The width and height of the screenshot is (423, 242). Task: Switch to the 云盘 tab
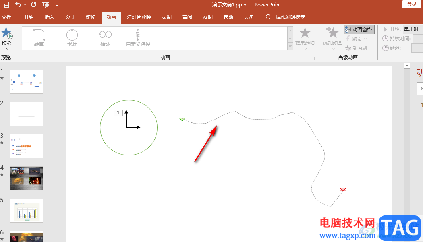click(249, 17)
